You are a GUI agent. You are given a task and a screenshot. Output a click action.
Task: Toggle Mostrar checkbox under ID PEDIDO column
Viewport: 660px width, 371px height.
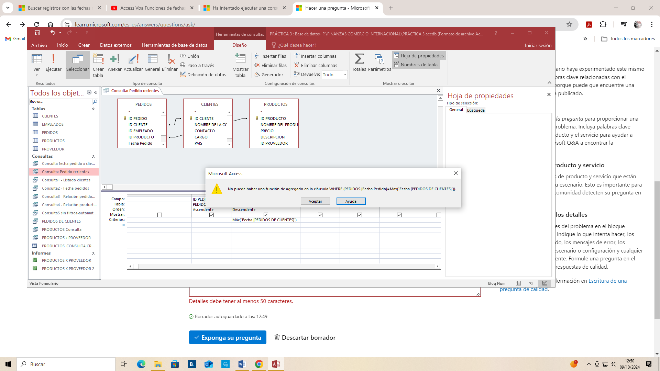pyautogui.click(x=211, y=215)
